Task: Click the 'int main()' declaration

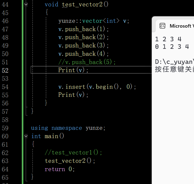Action: click(x=48, y=136)
